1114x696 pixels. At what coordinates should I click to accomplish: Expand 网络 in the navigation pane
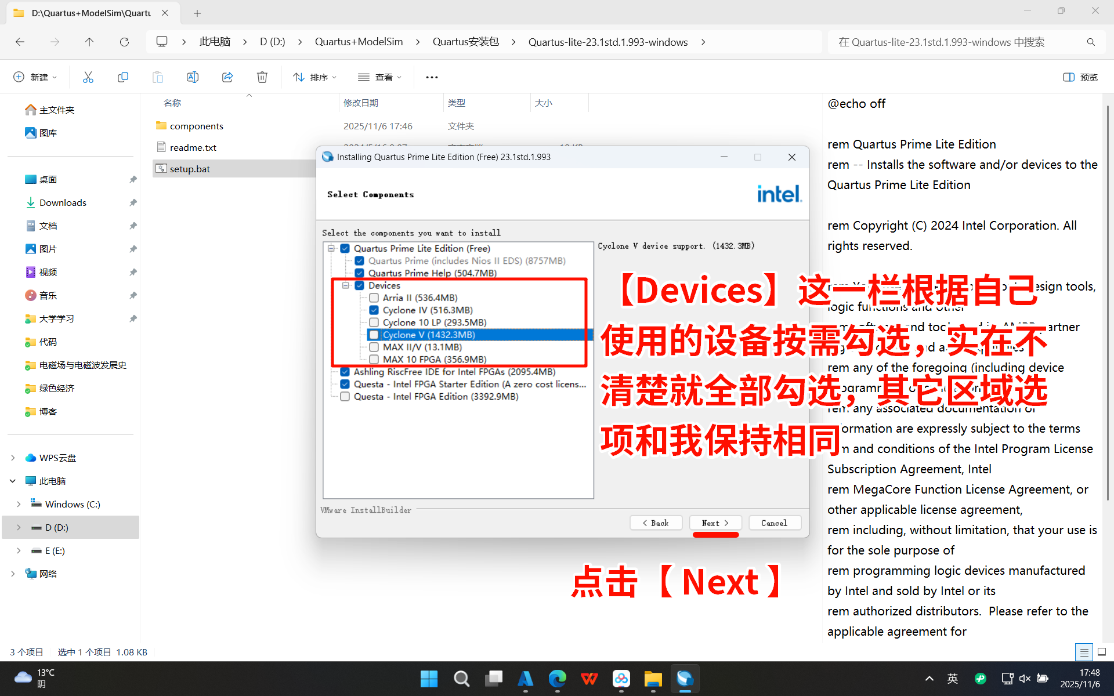coord(13,574)
